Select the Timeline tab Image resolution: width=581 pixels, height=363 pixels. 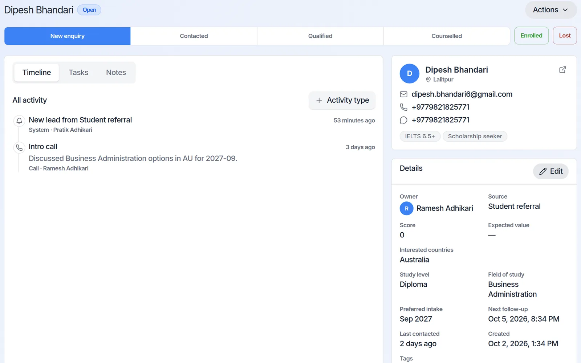click(37, 73)
